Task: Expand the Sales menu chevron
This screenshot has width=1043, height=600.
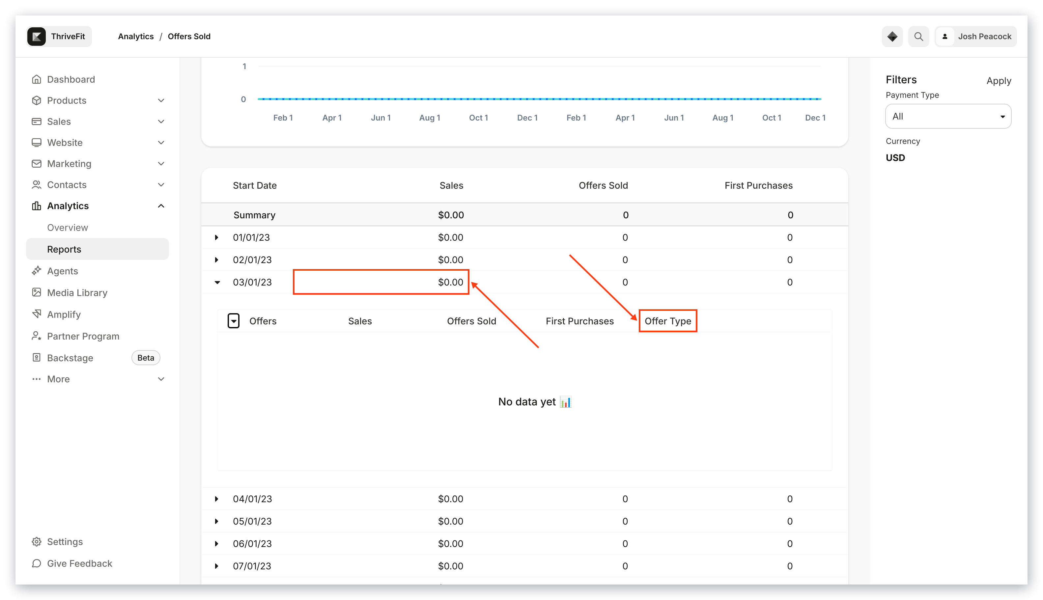Action: pyautogui.click(x=161, y=121)
